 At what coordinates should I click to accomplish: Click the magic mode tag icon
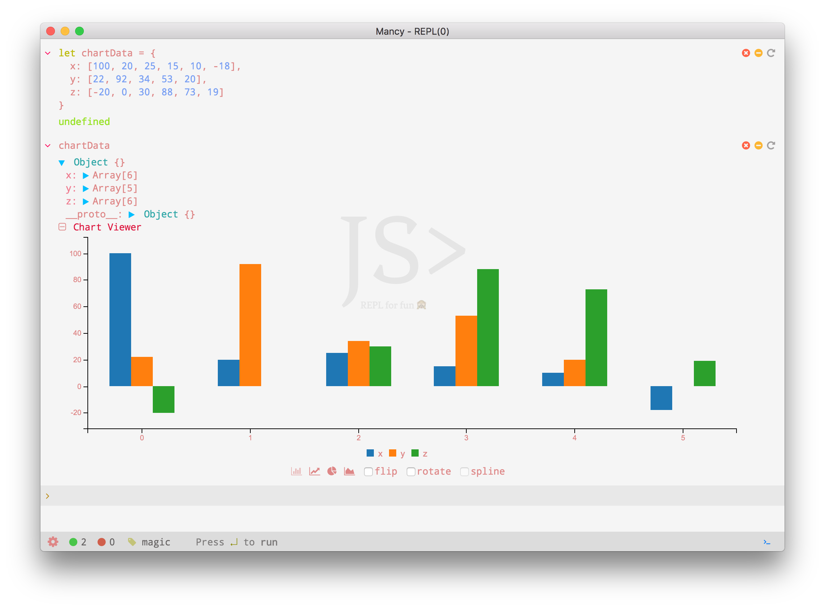click(131, 541)
